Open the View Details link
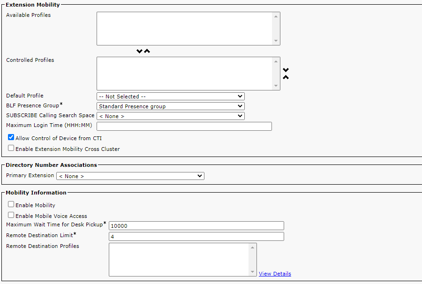This screenshot has width=422, height=284. [275, 274]
